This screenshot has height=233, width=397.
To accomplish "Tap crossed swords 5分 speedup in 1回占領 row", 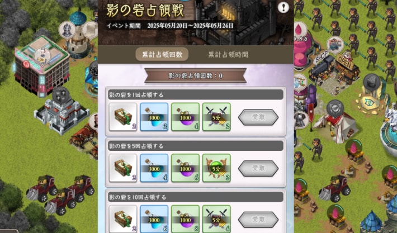I will 216,117.
